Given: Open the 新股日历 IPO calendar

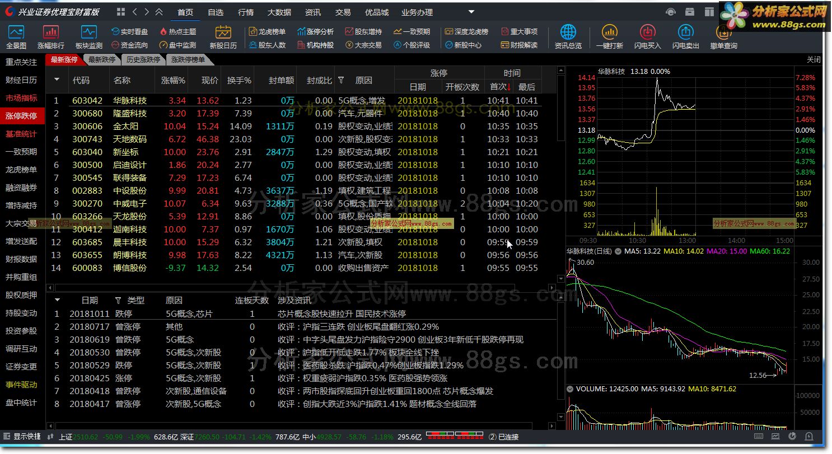Looking at the screenshot, I should coord(223,37).
